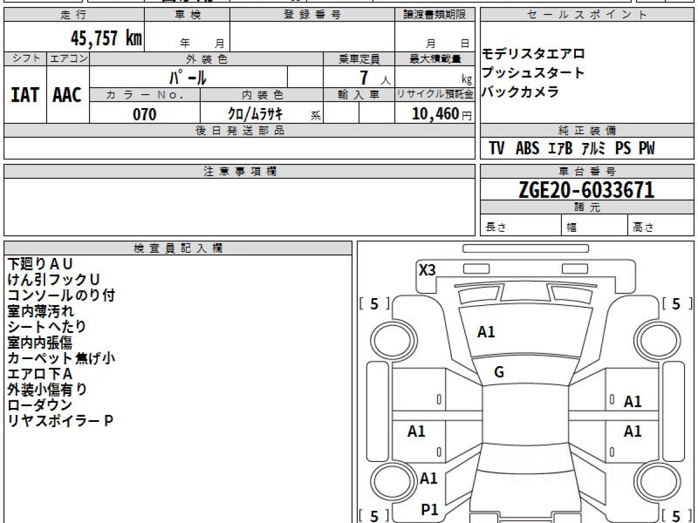
Task: Select the プッシュスタート line
Action: pyautogui.click(x=533, y=73)
